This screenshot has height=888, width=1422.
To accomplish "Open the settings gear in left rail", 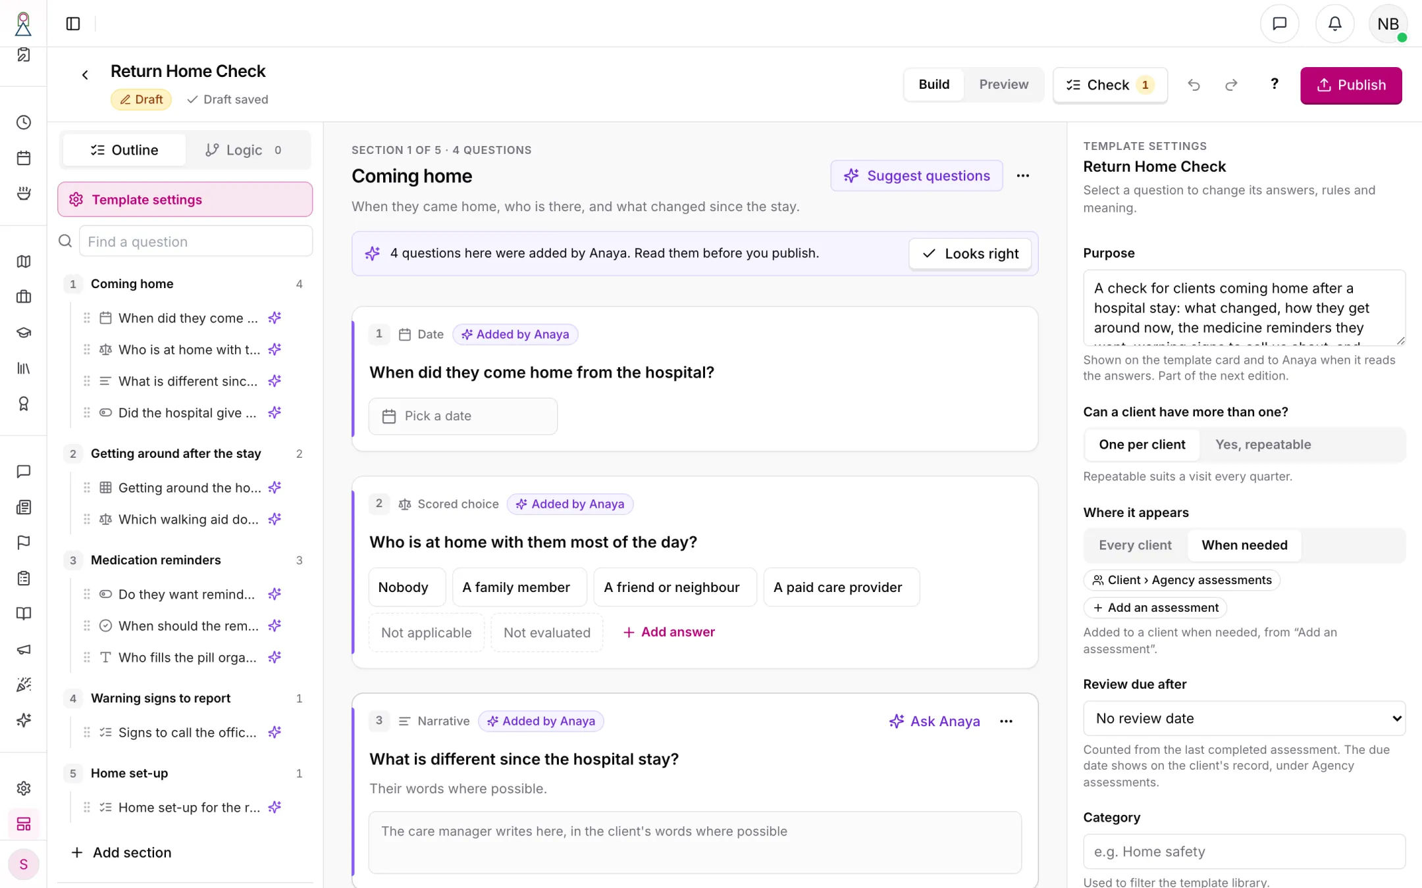I will [x=24, y=788].
